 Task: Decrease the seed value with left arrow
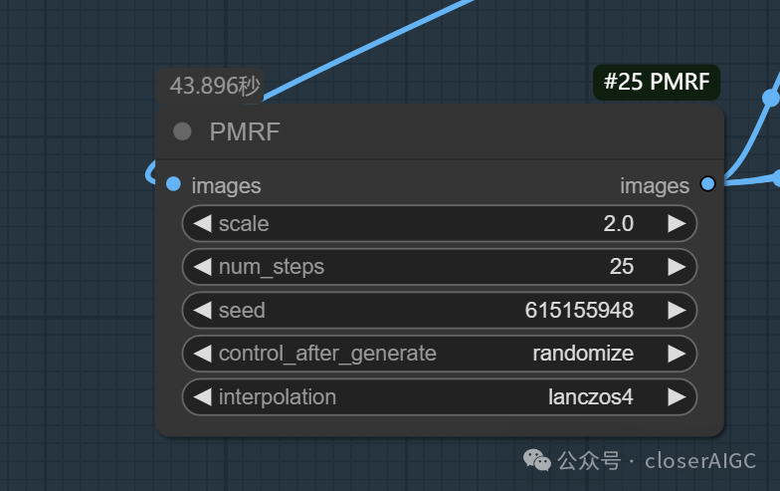click(x=203, y=311)
